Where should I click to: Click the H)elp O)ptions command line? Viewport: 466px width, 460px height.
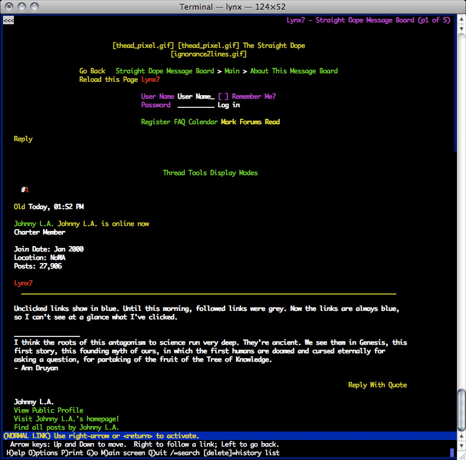click(x=143, y=453)
